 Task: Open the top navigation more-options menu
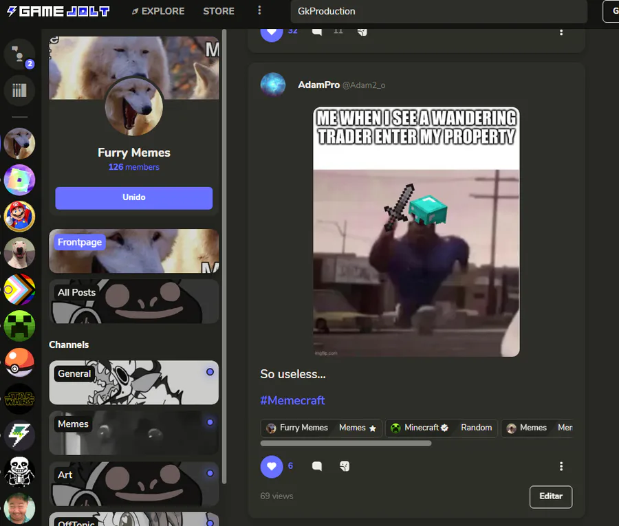click(x=259, y=10)
